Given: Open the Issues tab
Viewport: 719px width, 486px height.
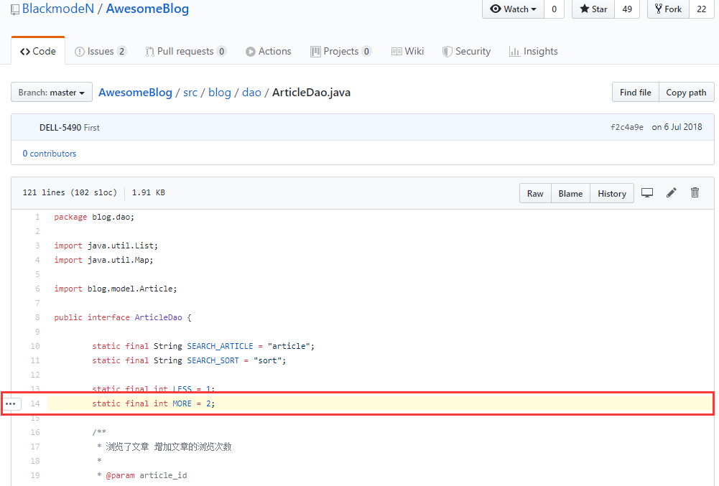Looking at the screenshot, I should point(101,52).
